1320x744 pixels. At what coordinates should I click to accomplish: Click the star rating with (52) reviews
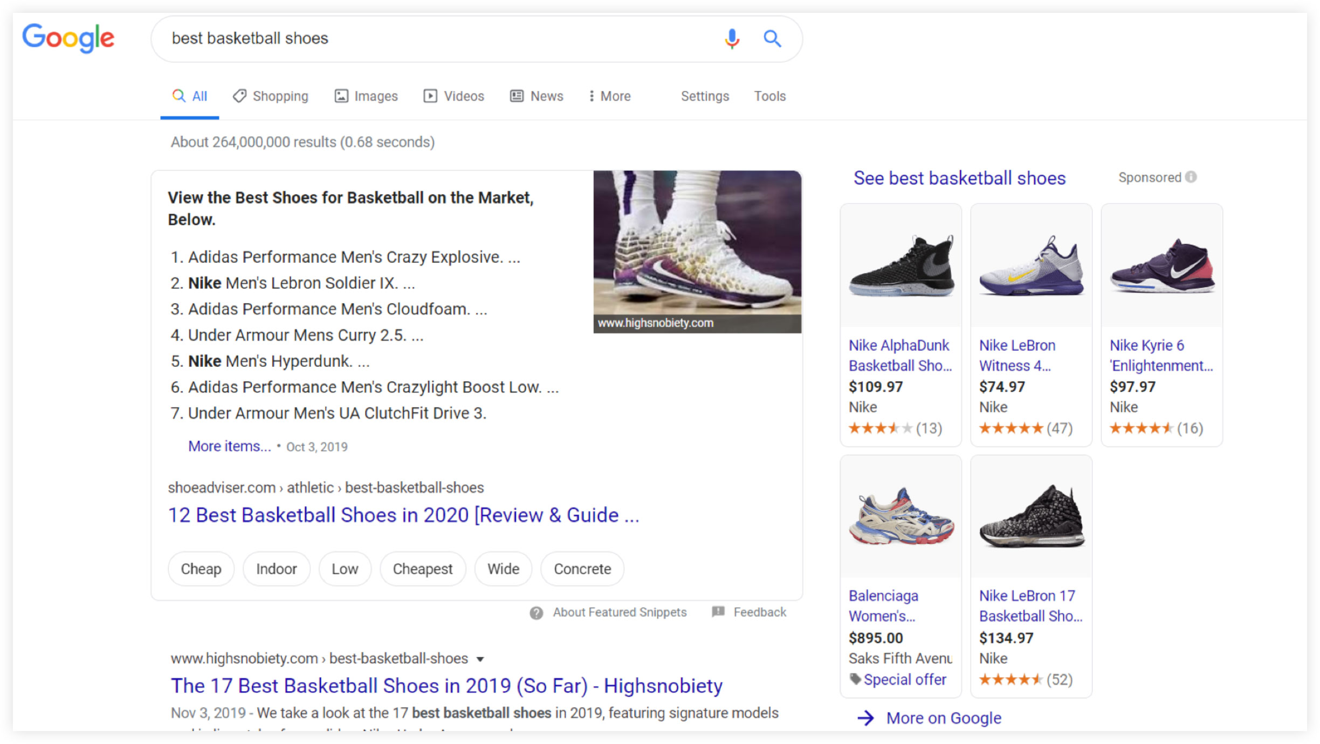coord(1026,680)
